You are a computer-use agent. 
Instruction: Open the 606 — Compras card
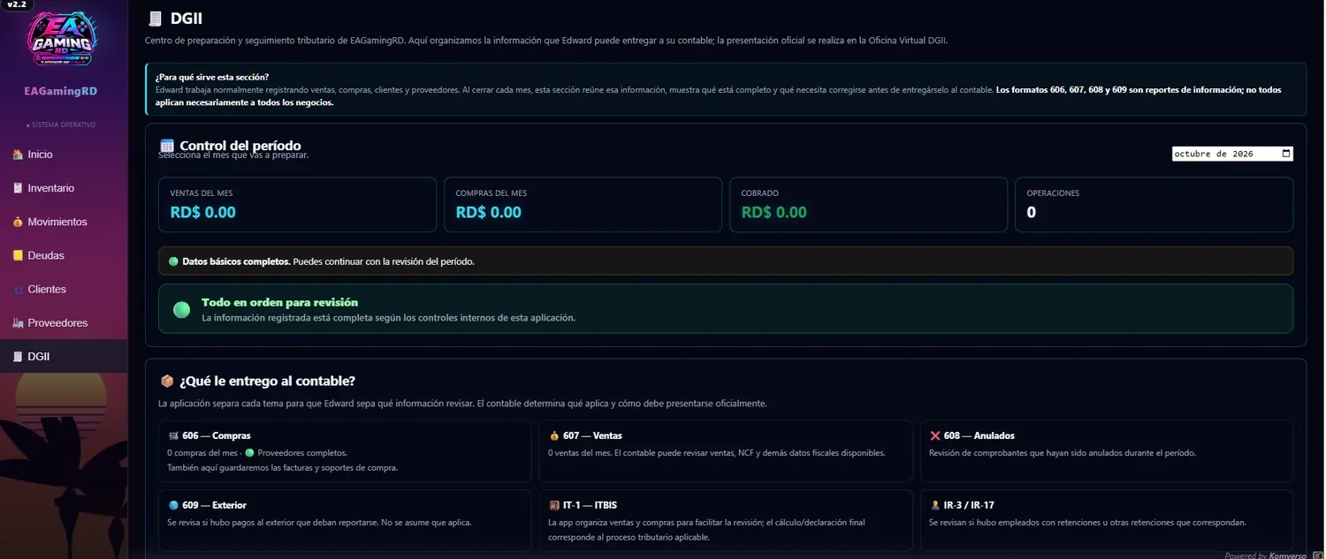click(x=345, y=451)
